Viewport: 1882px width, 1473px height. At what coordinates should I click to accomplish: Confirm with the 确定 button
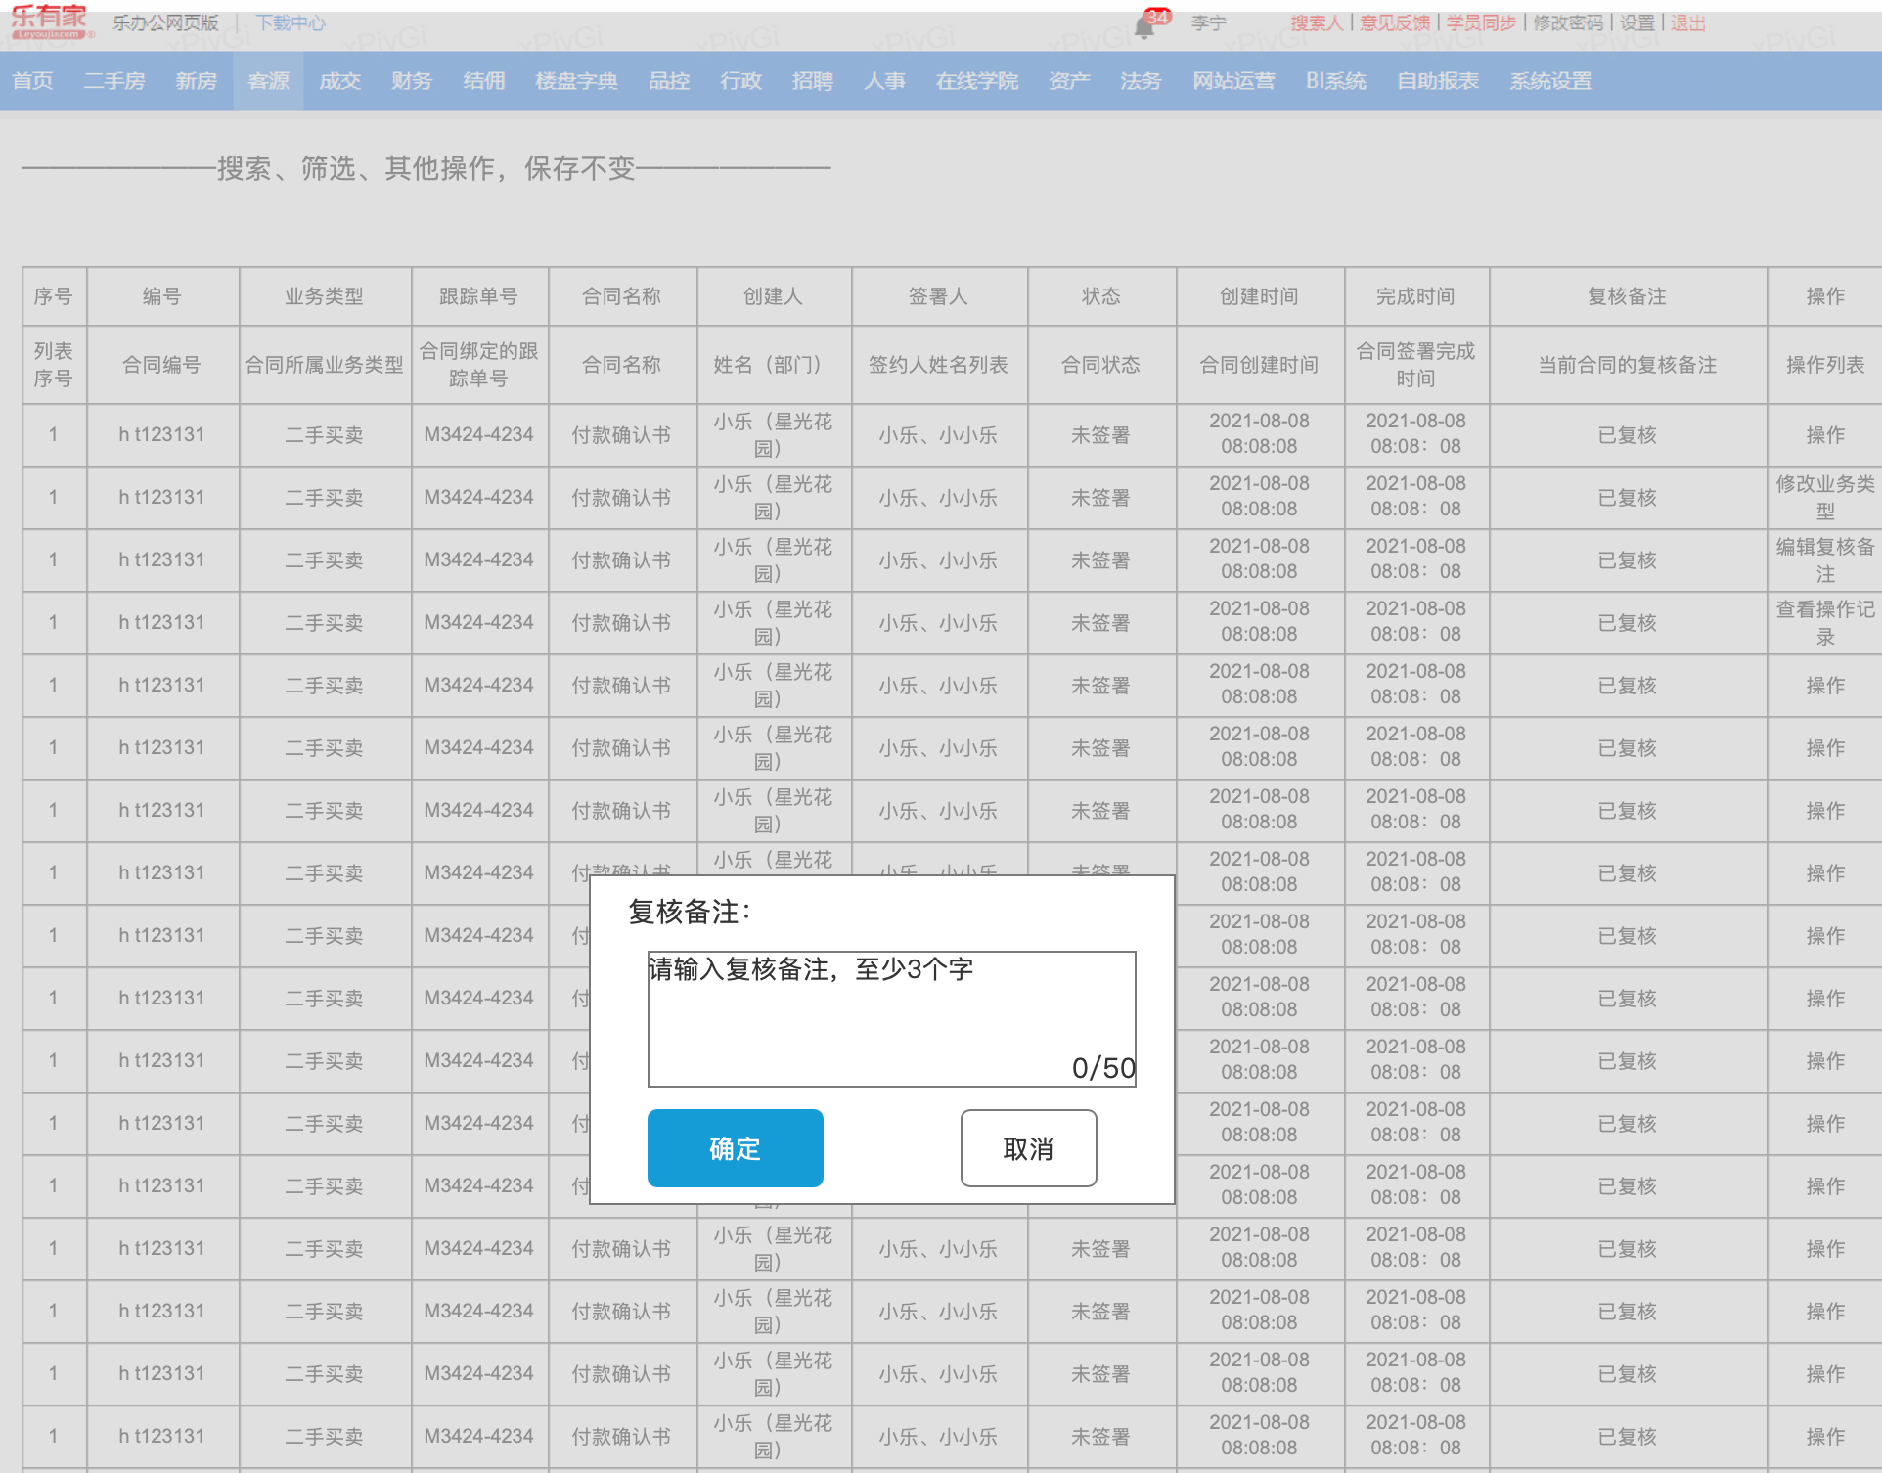735,1148
